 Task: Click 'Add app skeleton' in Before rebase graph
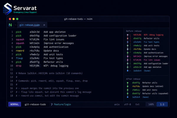pyautogui.click(x=153, y=67)
